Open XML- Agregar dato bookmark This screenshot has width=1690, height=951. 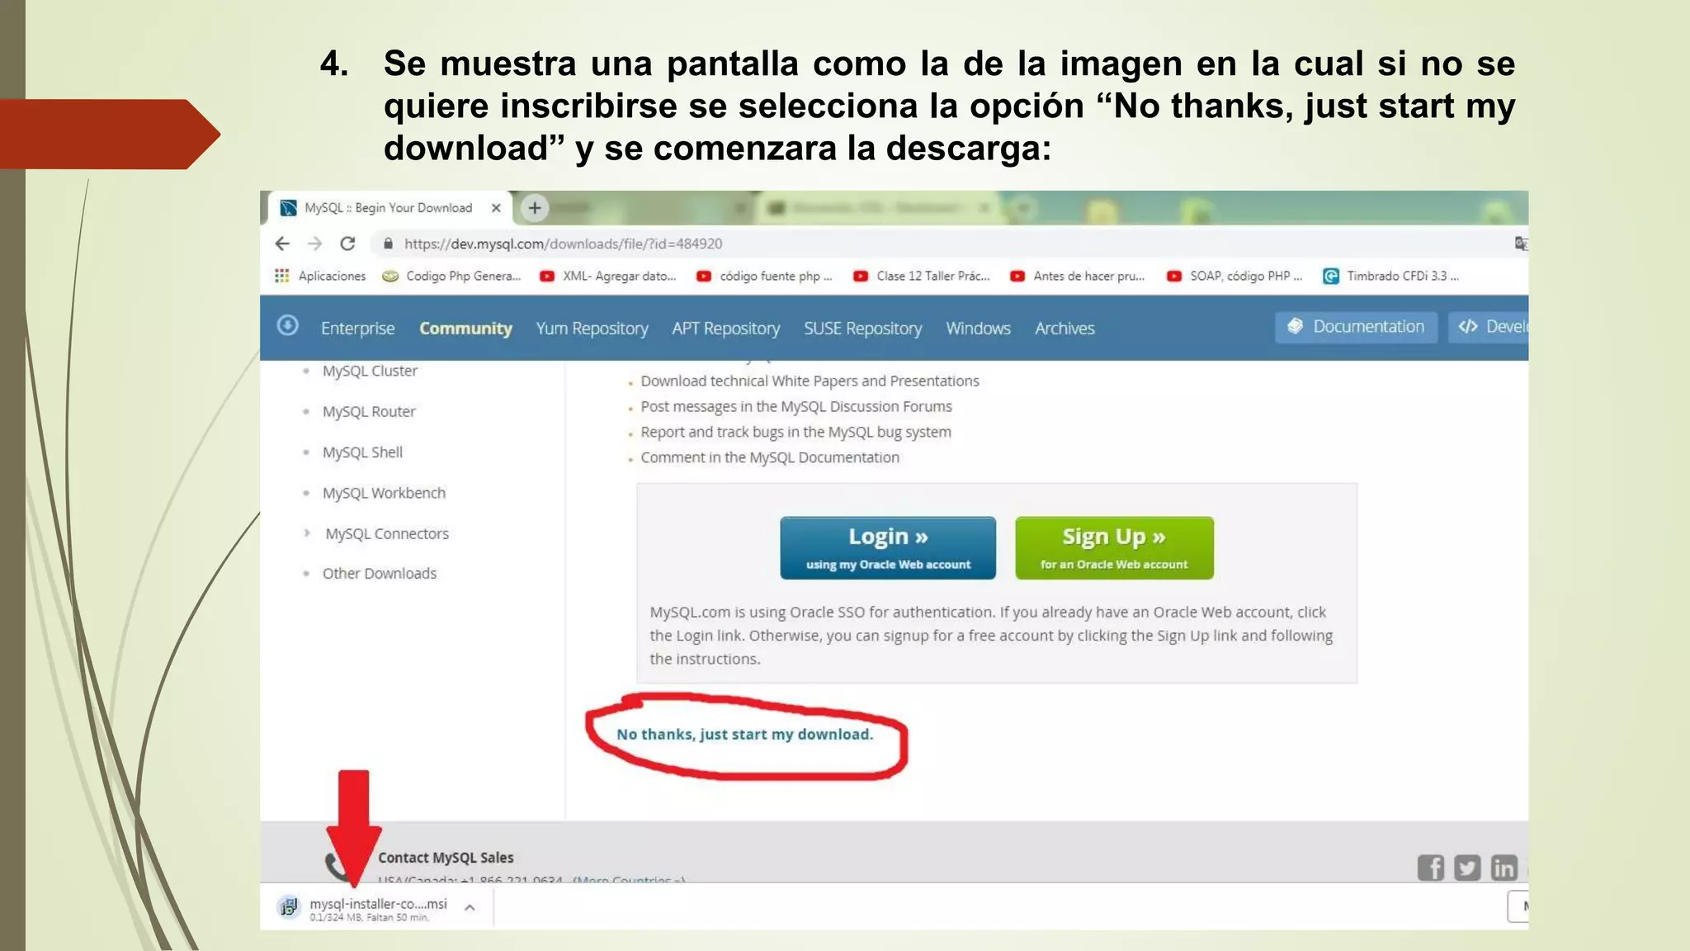(607, 276)
